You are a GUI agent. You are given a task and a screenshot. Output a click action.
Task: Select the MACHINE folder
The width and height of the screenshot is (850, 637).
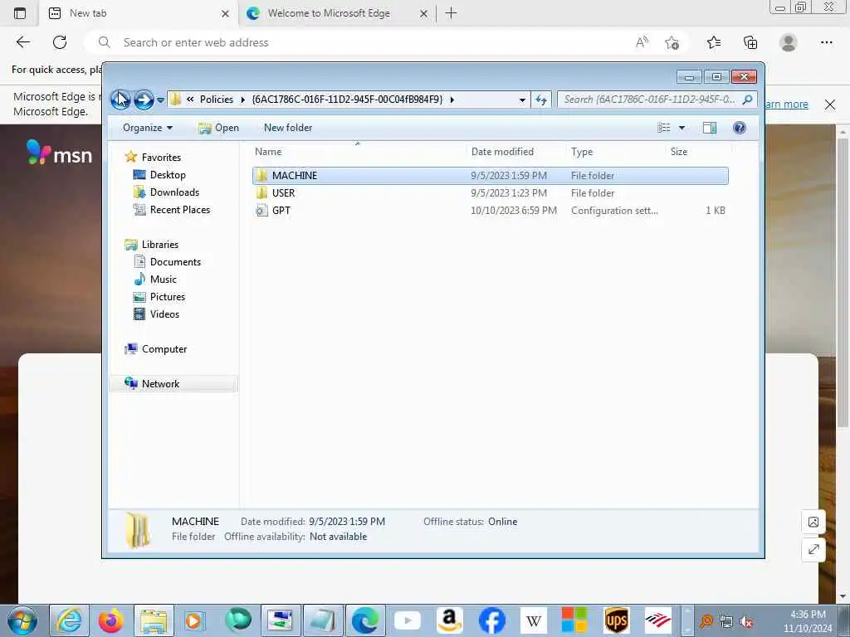(x=490, y=176)
